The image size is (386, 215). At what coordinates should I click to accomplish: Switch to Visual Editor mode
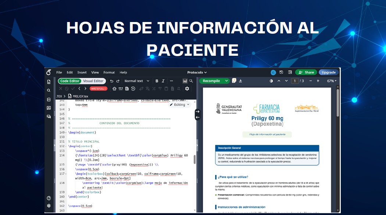tap(93, 81)
